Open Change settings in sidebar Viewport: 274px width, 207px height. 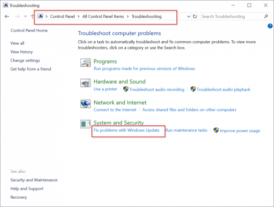(x=25, y=60)
